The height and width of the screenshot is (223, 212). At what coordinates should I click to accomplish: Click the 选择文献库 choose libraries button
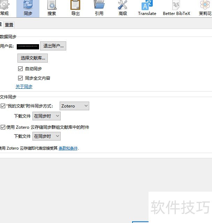pos(33,58)
